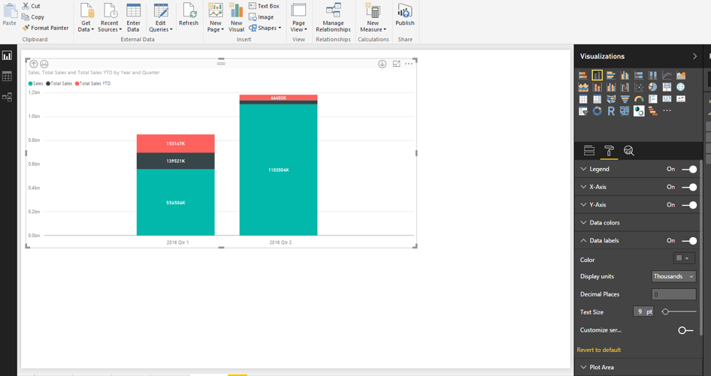Open the Relationships view from left sidebar
Image resolution: width=711 pixels, height=376 pixels.
click(8, 97)
